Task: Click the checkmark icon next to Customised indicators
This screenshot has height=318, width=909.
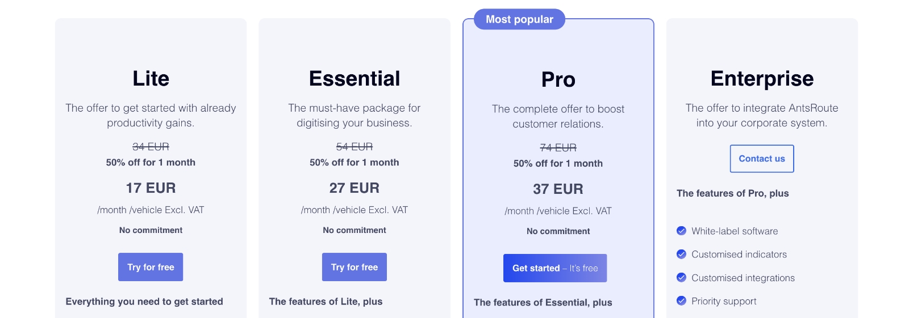Action: pos(681,254)
